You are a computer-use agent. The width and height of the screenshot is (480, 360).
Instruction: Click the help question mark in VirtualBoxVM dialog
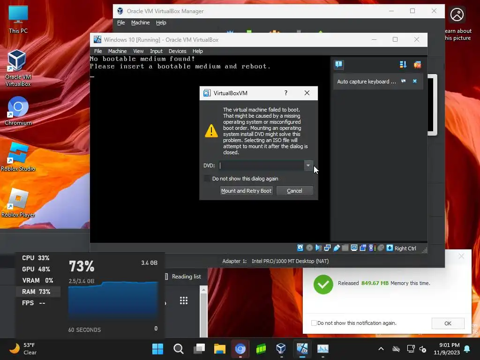tap(286, 93)
